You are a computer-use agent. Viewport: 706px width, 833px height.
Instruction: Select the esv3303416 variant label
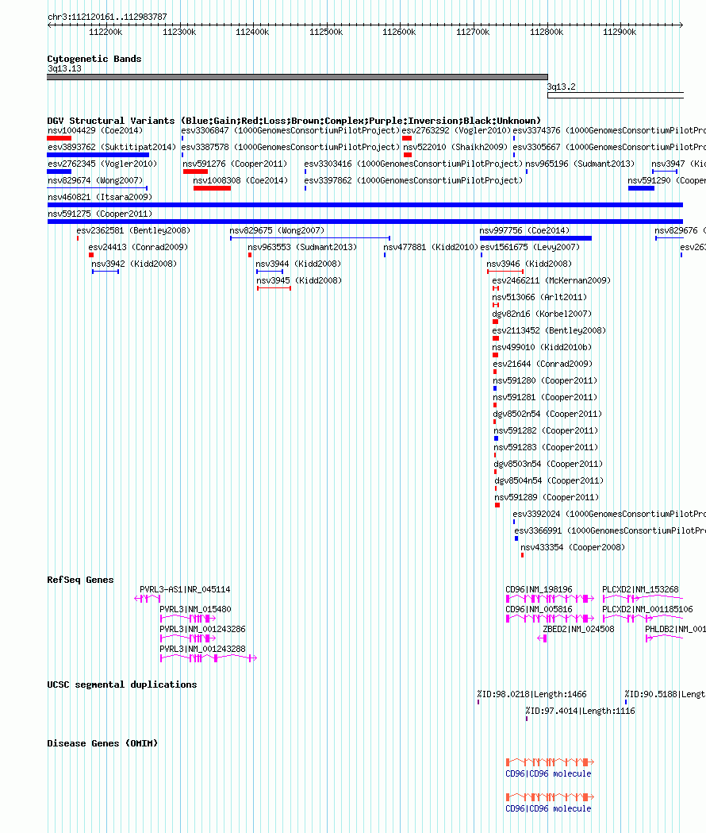(x=413, y=164)
